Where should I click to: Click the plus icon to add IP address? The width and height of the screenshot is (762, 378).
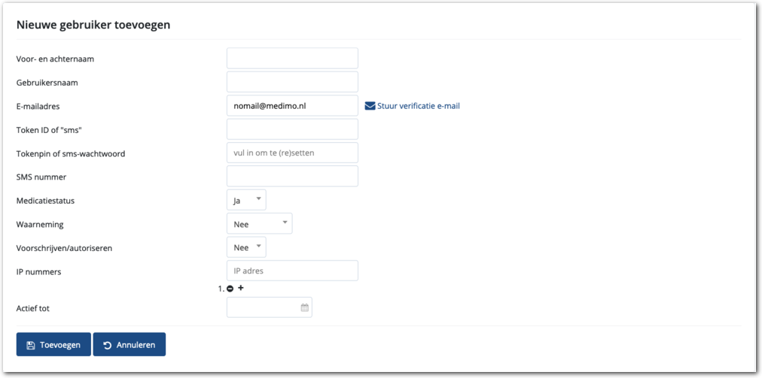tap(241, 288)
